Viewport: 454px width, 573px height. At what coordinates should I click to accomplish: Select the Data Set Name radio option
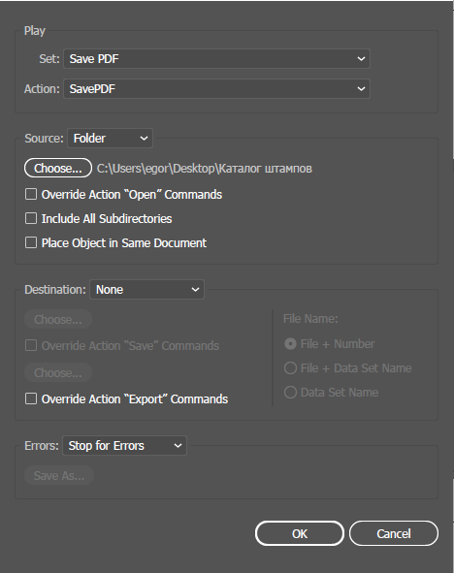pos(290,393)
